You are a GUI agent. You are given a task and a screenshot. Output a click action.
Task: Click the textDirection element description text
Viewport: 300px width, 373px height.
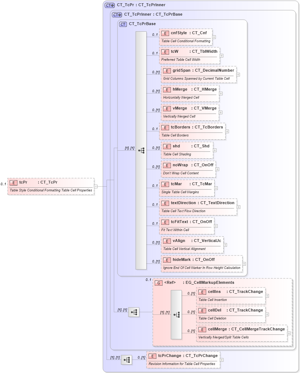(x=184, y=211)
